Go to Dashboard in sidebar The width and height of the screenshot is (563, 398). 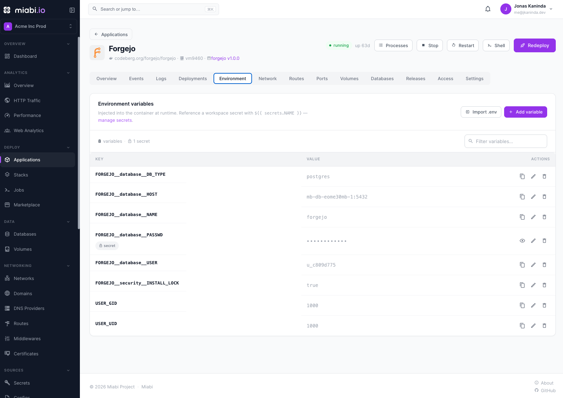(38, 56)
